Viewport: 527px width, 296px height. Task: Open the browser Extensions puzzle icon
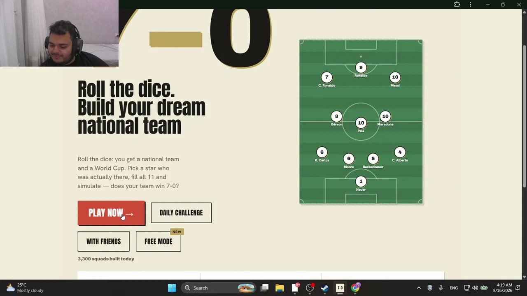point(457,5)
